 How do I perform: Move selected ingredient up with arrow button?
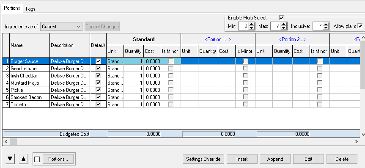23,159
